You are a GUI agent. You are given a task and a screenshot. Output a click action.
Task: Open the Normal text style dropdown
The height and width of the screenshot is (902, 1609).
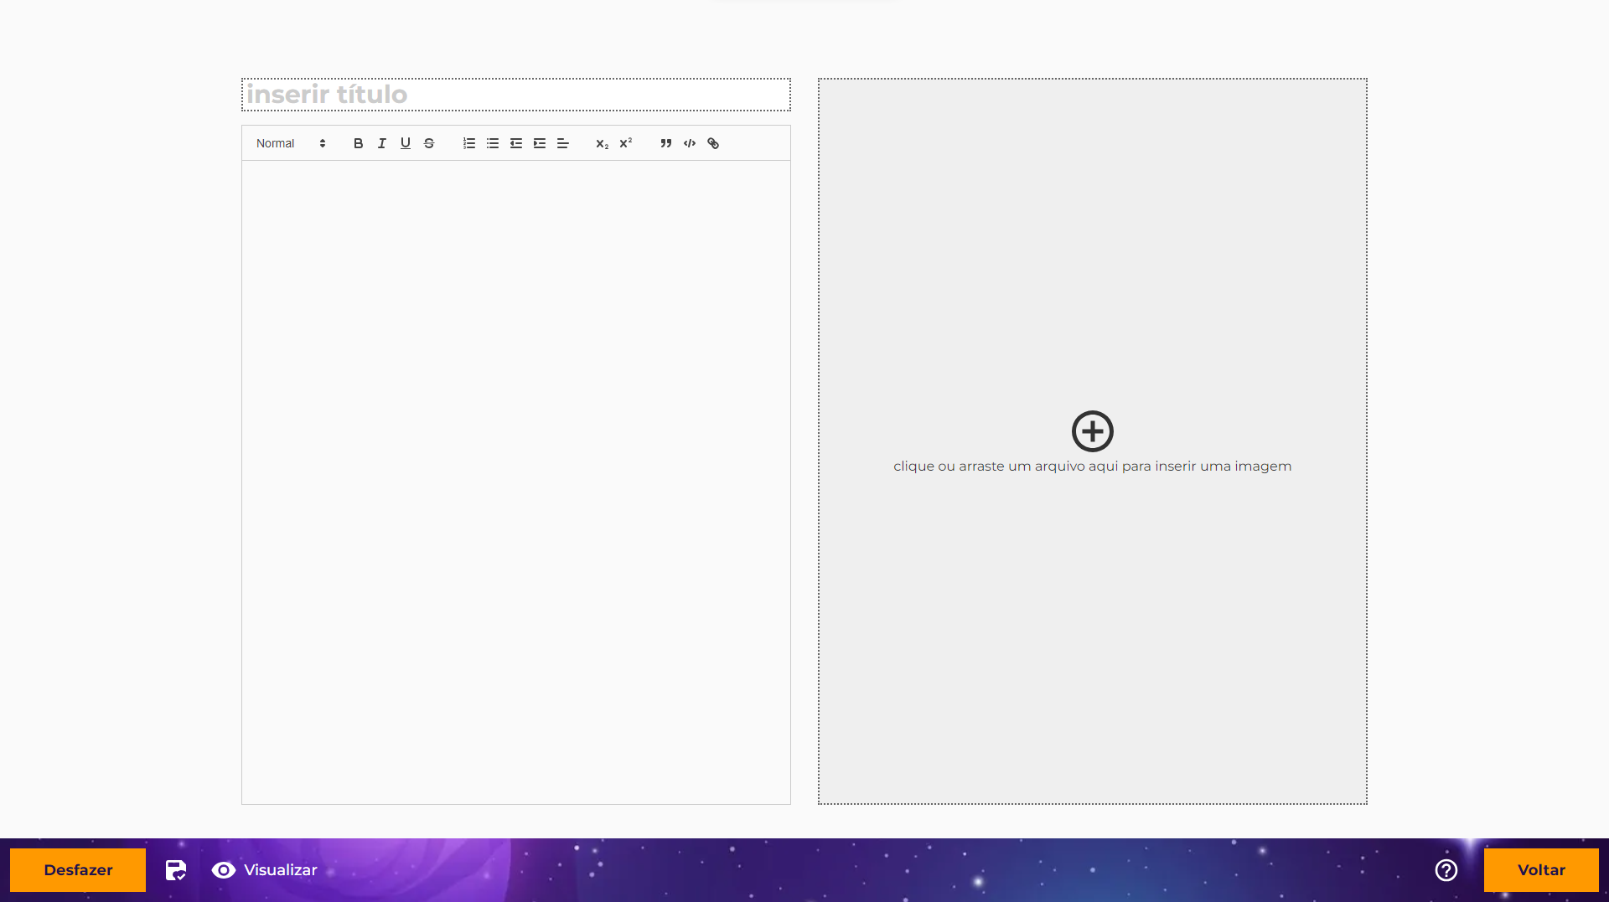(x=290, y=143)
